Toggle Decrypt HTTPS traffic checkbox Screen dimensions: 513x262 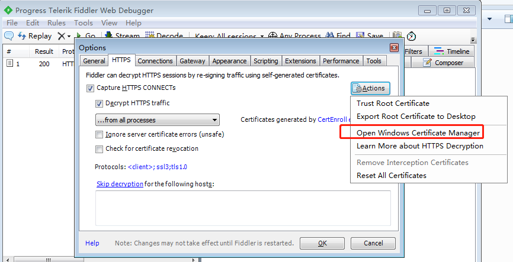(99, 103)
